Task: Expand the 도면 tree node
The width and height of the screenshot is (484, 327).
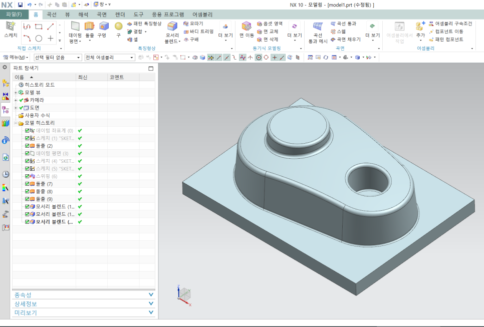Action: tap(16, 108)
